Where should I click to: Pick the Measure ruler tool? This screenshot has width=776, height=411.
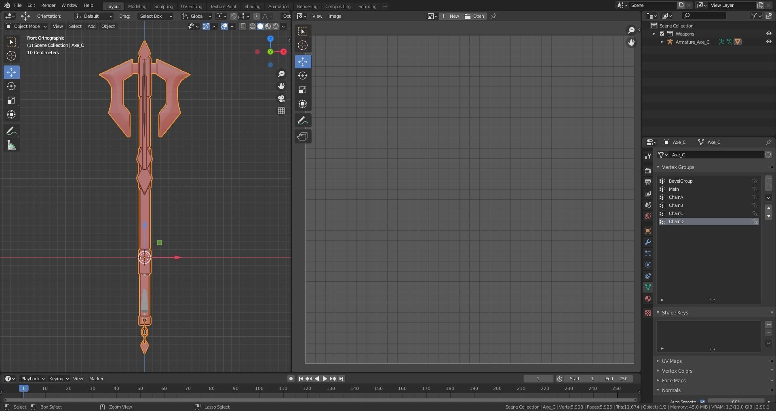point(11,145)
